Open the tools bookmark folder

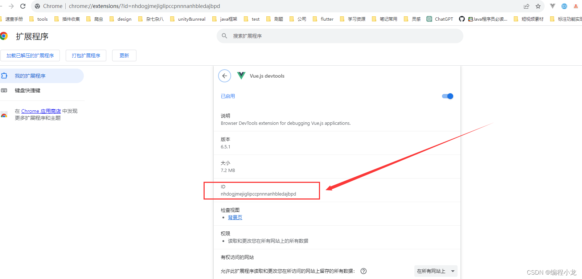38,19
